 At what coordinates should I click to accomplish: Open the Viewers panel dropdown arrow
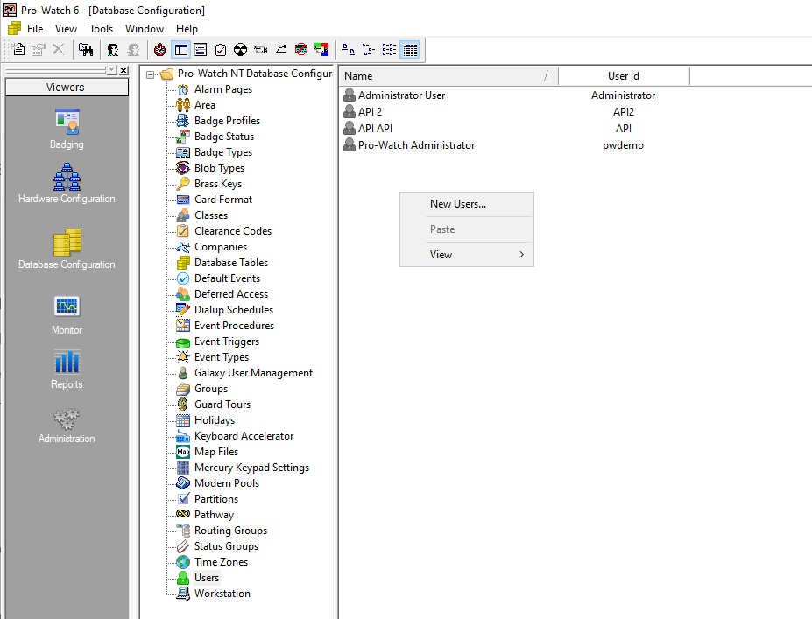(110, 70)
